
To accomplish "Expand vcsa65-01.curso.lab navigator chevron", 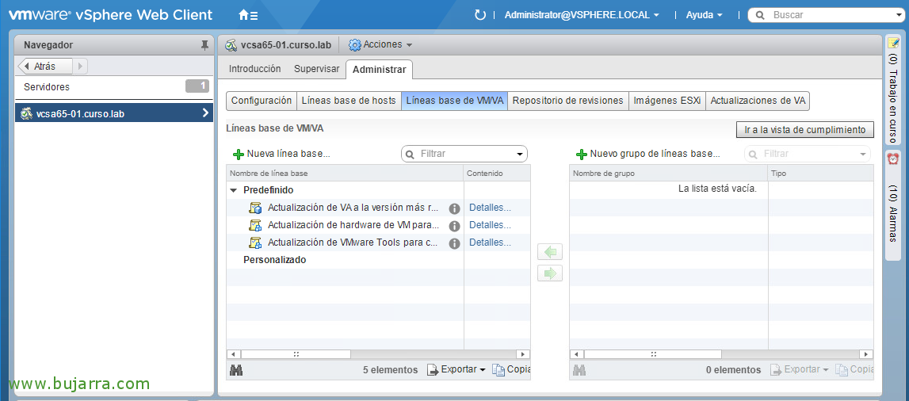I will click(205, 113).
